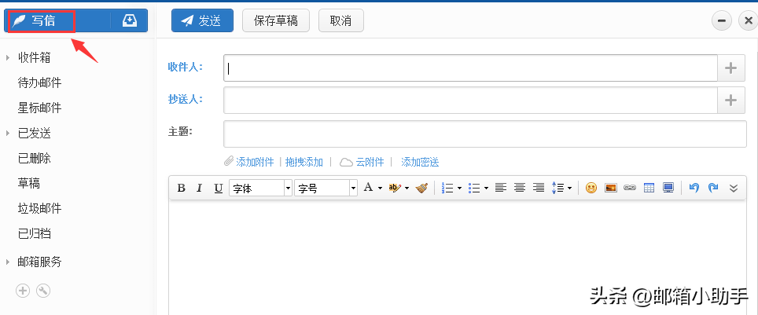Insert a hyperlink with the link icon

629,188
